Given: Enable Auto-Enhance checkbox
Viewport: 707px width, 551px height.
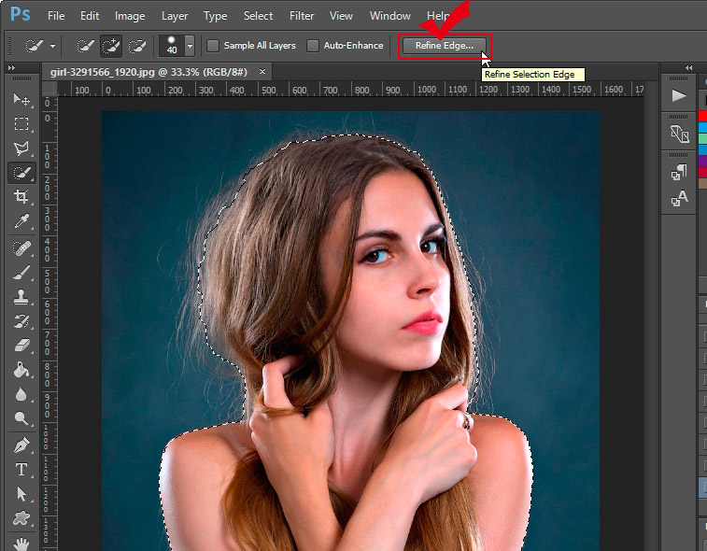Looking at the screenshot, I should [313, 46].
